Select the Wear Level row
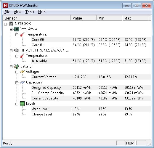The height and width of the screenshot is (148, 154). (x=91, y=109)
